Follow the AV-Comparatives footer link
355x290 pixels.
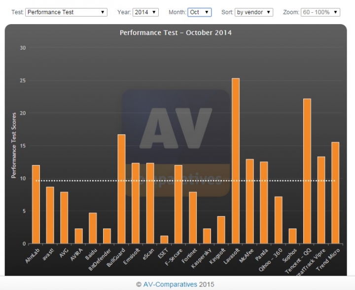coord(170,285)
